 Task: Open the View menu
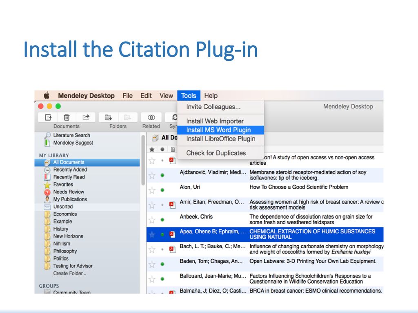[x=166, y=95]
